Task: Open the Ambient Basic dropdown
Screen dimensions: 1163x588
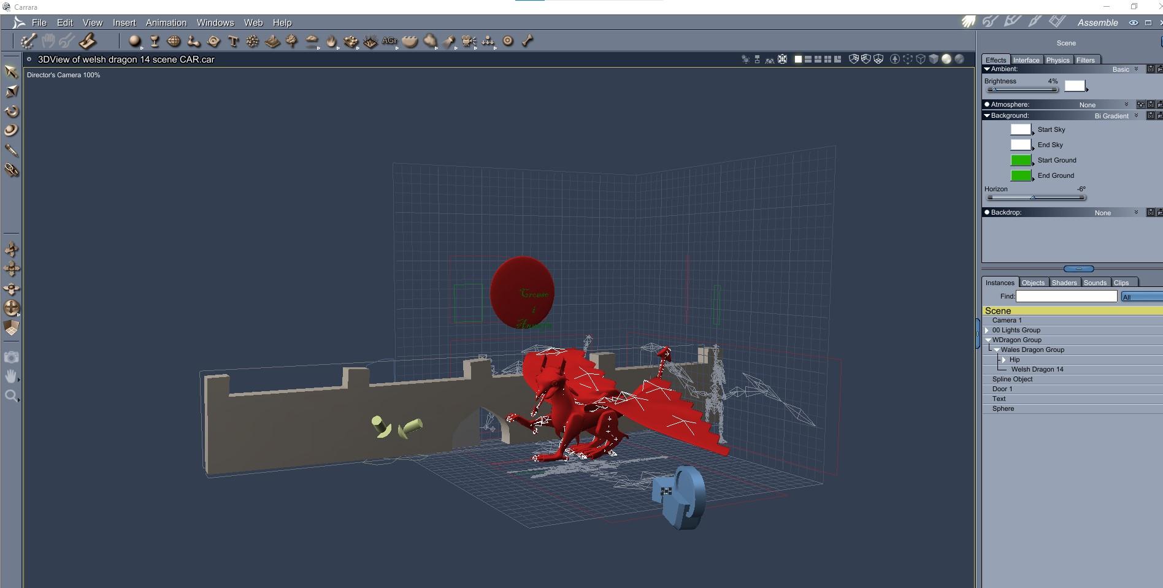Action: (1125, 69)
